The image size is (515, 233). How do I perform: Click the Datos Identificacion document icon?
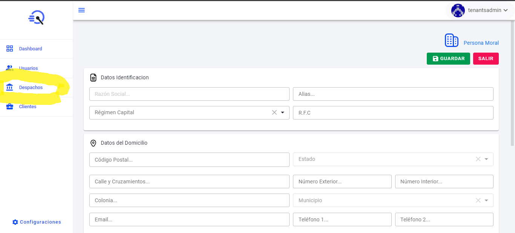[93, 77]
